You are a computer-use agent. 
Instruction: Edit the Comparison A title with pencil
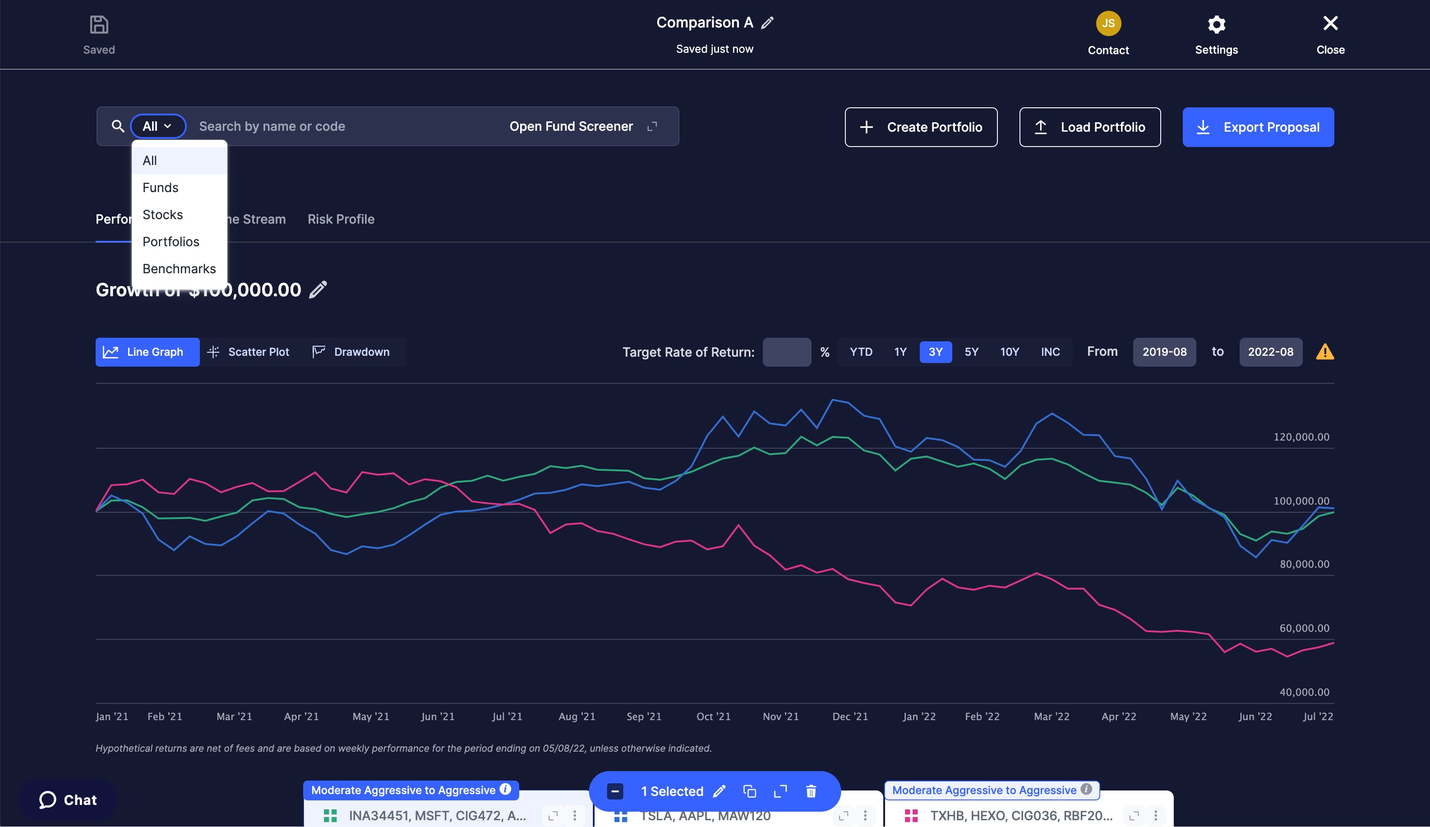click(x=767, y=23)
